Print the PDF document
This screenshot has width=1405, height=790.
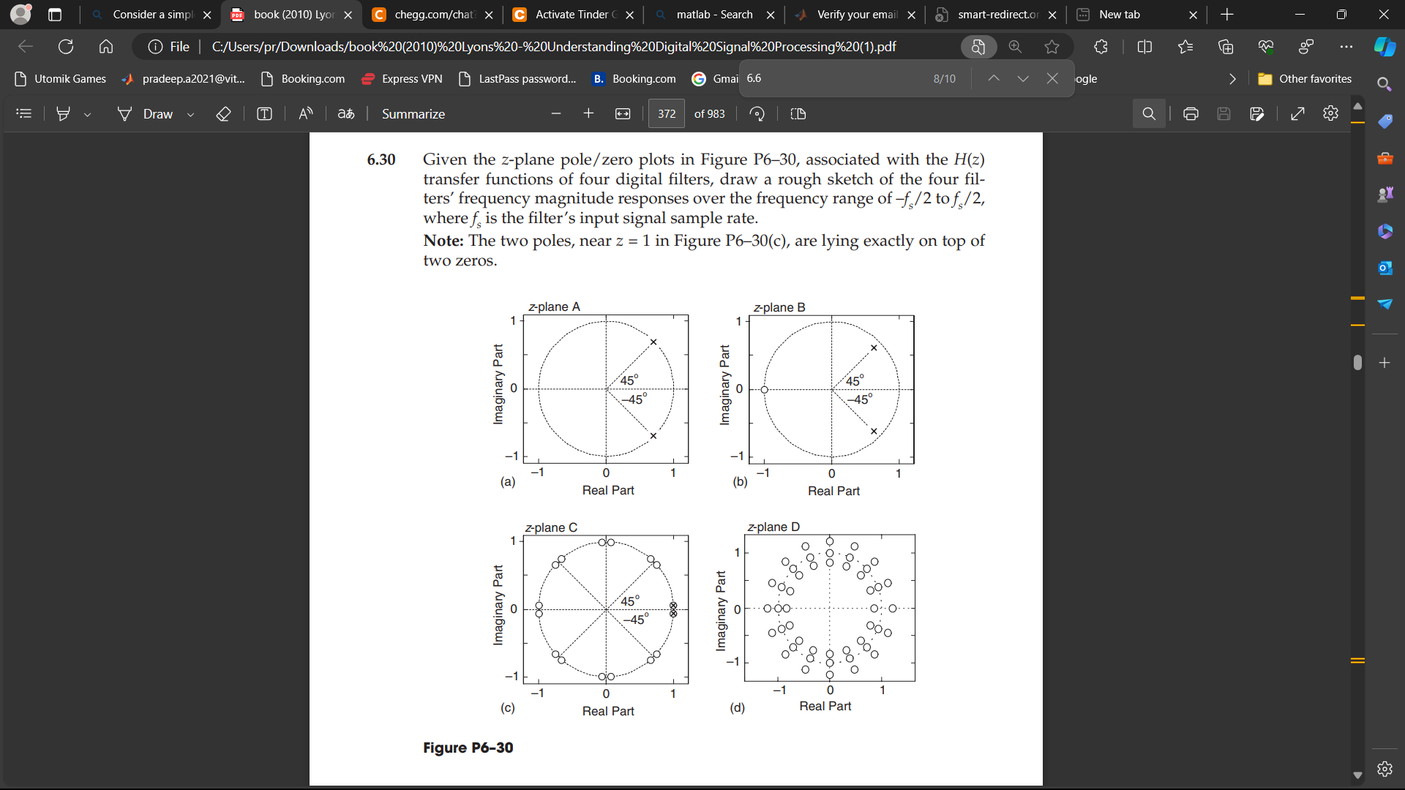[1191, 113]
